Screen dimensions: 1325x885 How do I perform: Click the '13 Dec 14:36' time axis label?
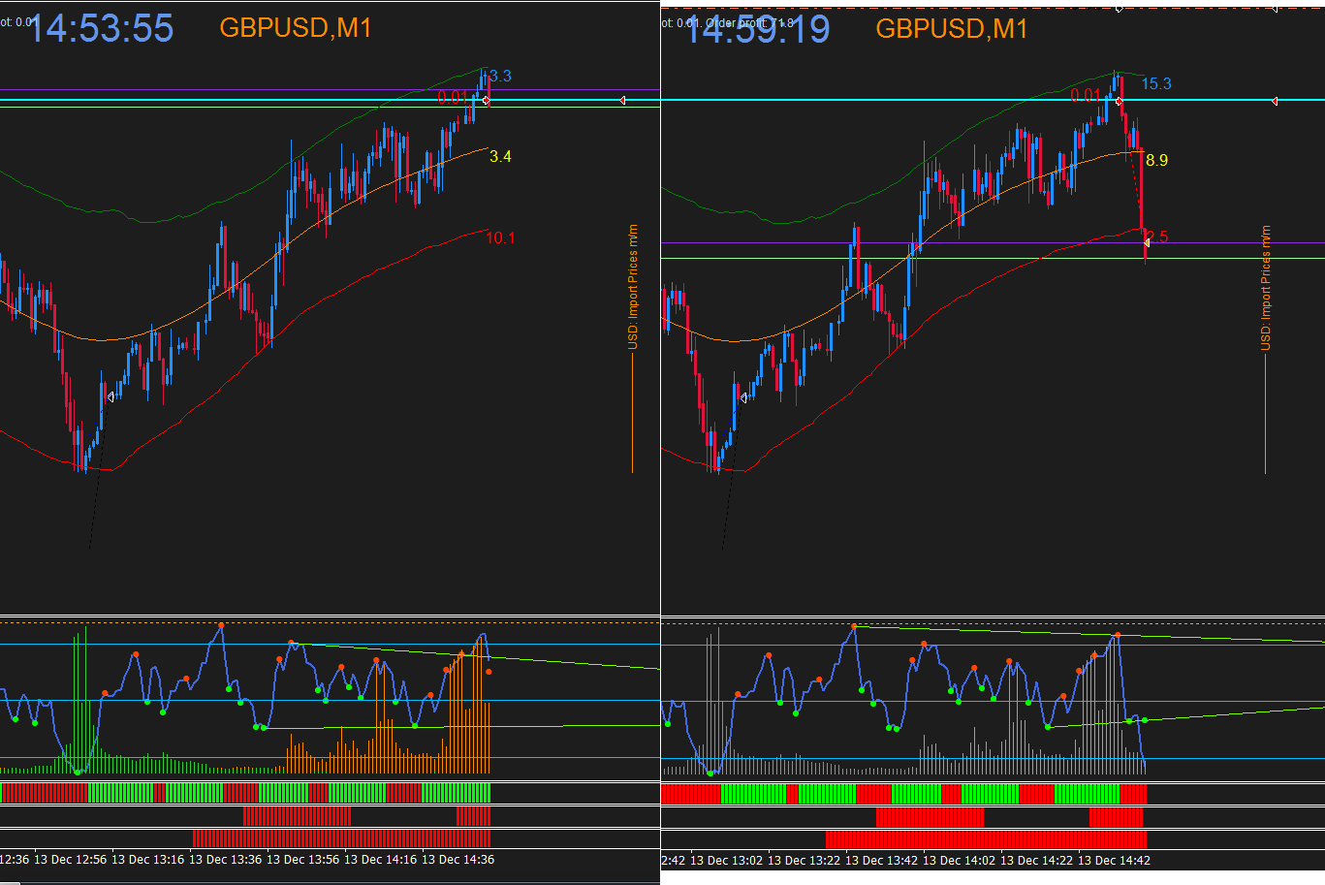click(x=457, y=859)
